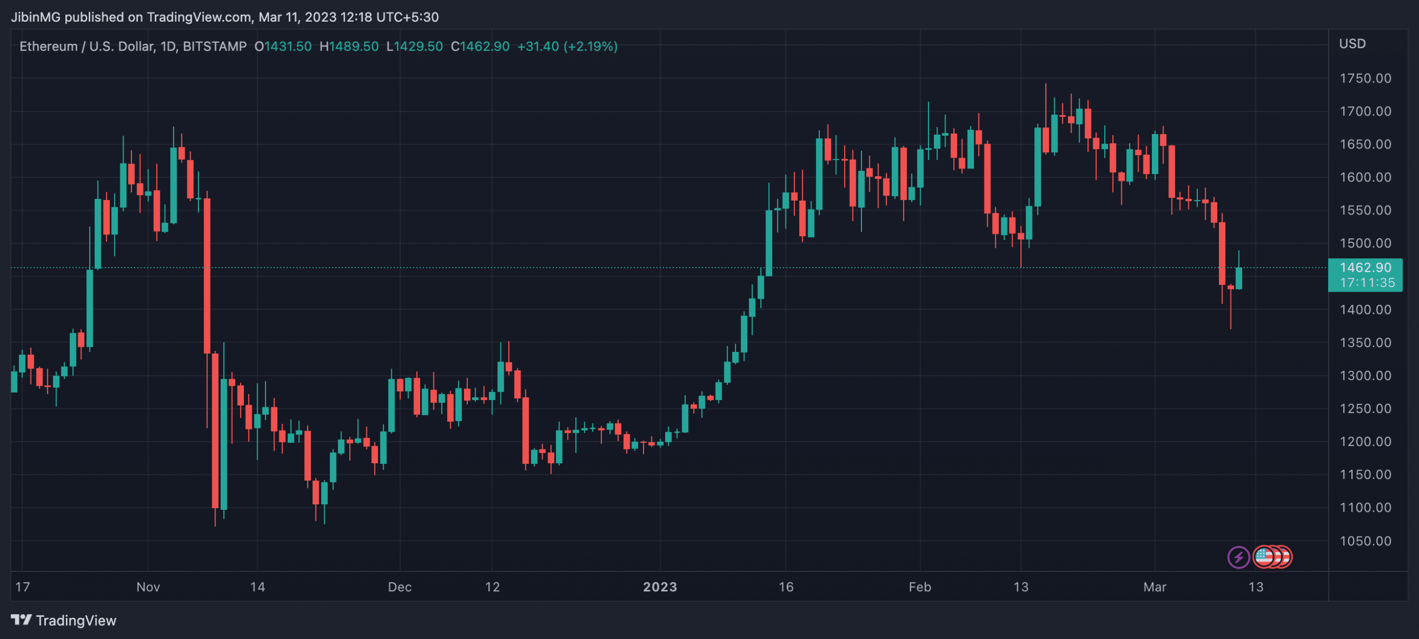
Task: Click the O1431.50 open value in the legend
Action: coord(283,47)
